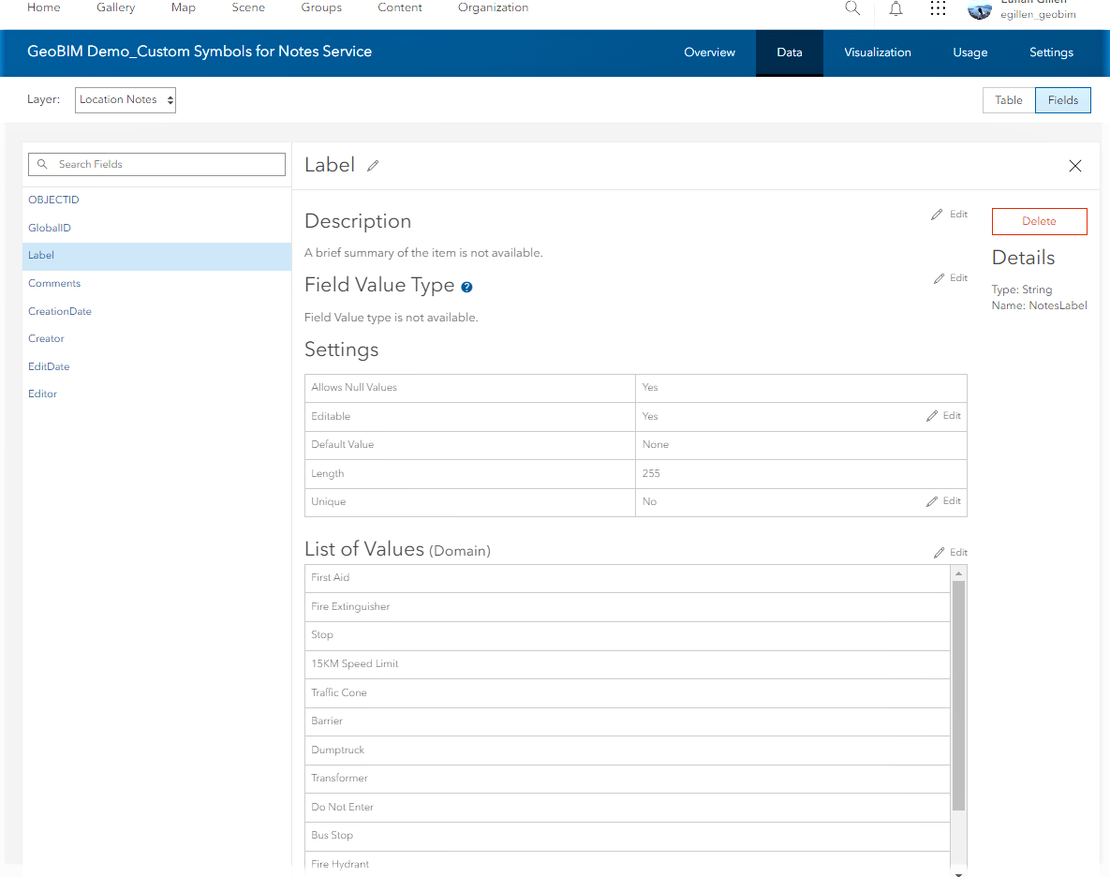Click the Fire Extinguisher domain value
This screenshot has width=1110, height=877.
coord(628,607)
